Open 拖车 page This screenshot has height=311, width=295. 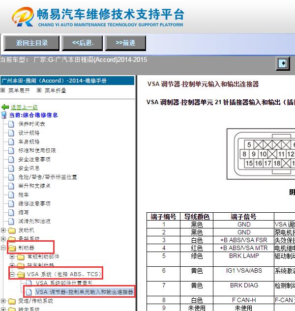24,195
